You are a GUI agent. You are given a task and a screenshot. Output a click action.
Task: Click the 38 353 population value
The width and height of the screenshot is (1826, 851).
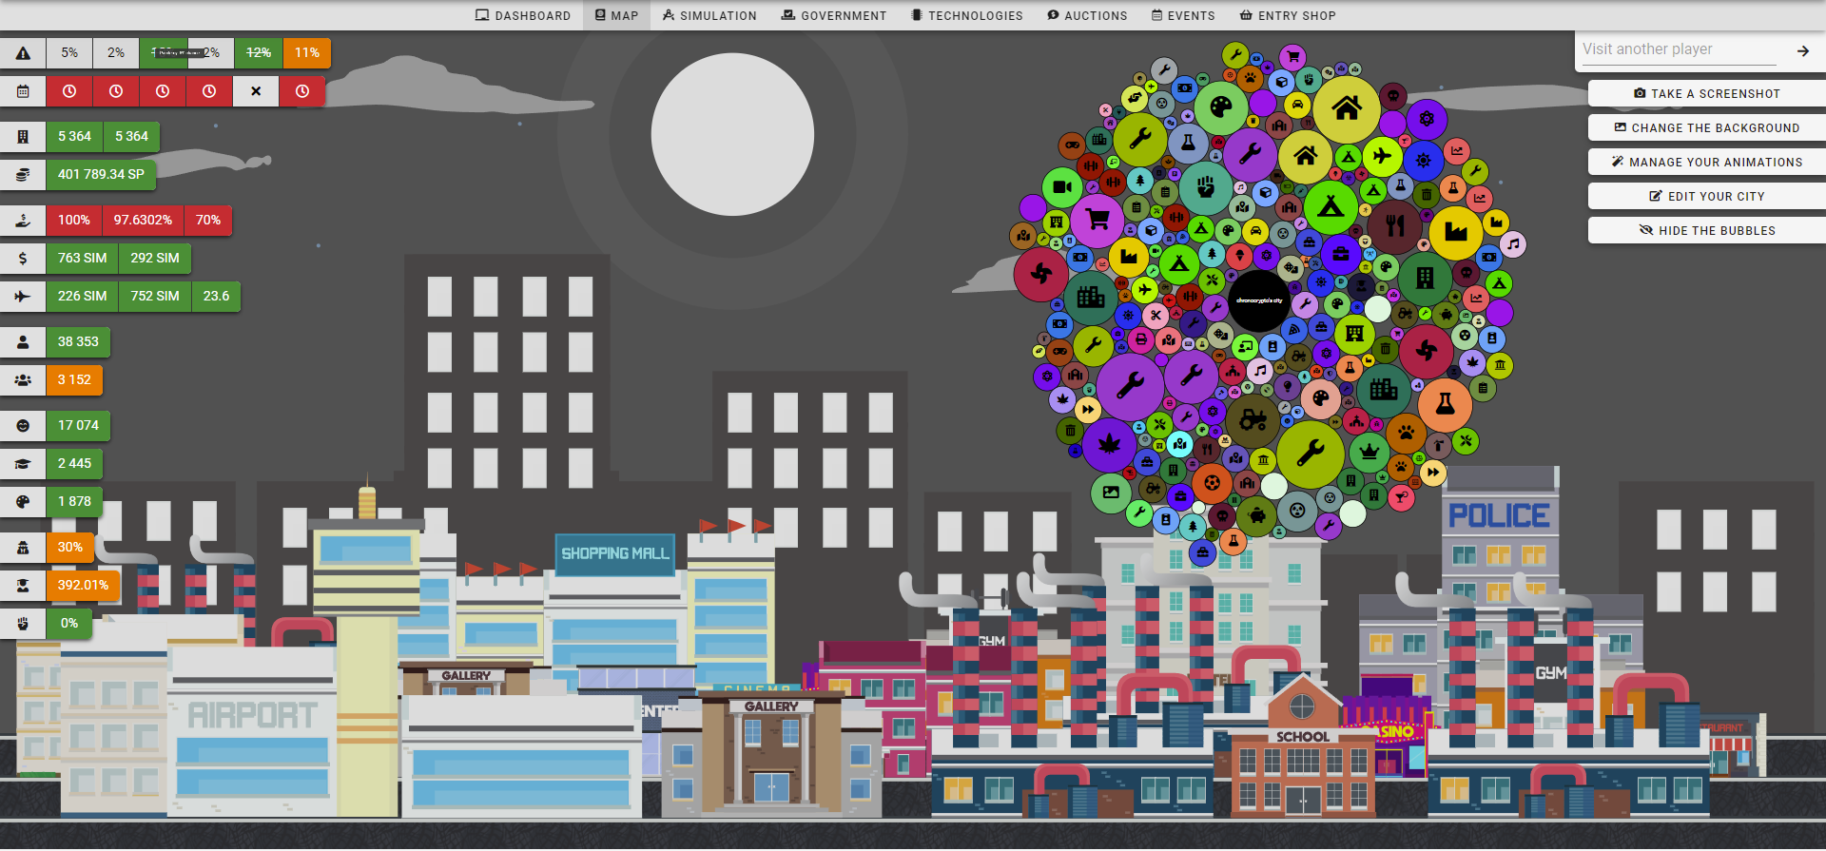78,342
